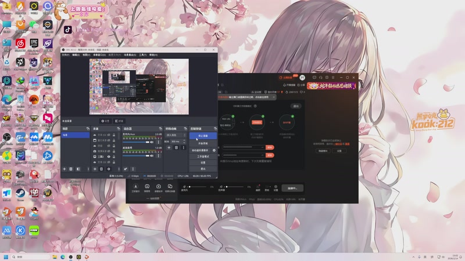Screen dimensions: 465x261
Task: Add a new scene with the Scenes plus icon
Action: click(x=65, y=169)
